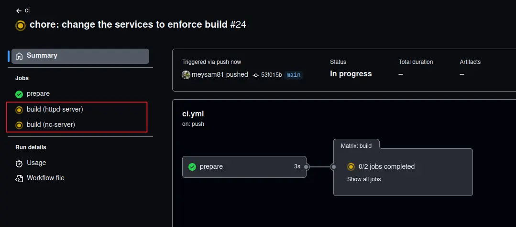Select the prepare job in sidebar

[38, 94]
